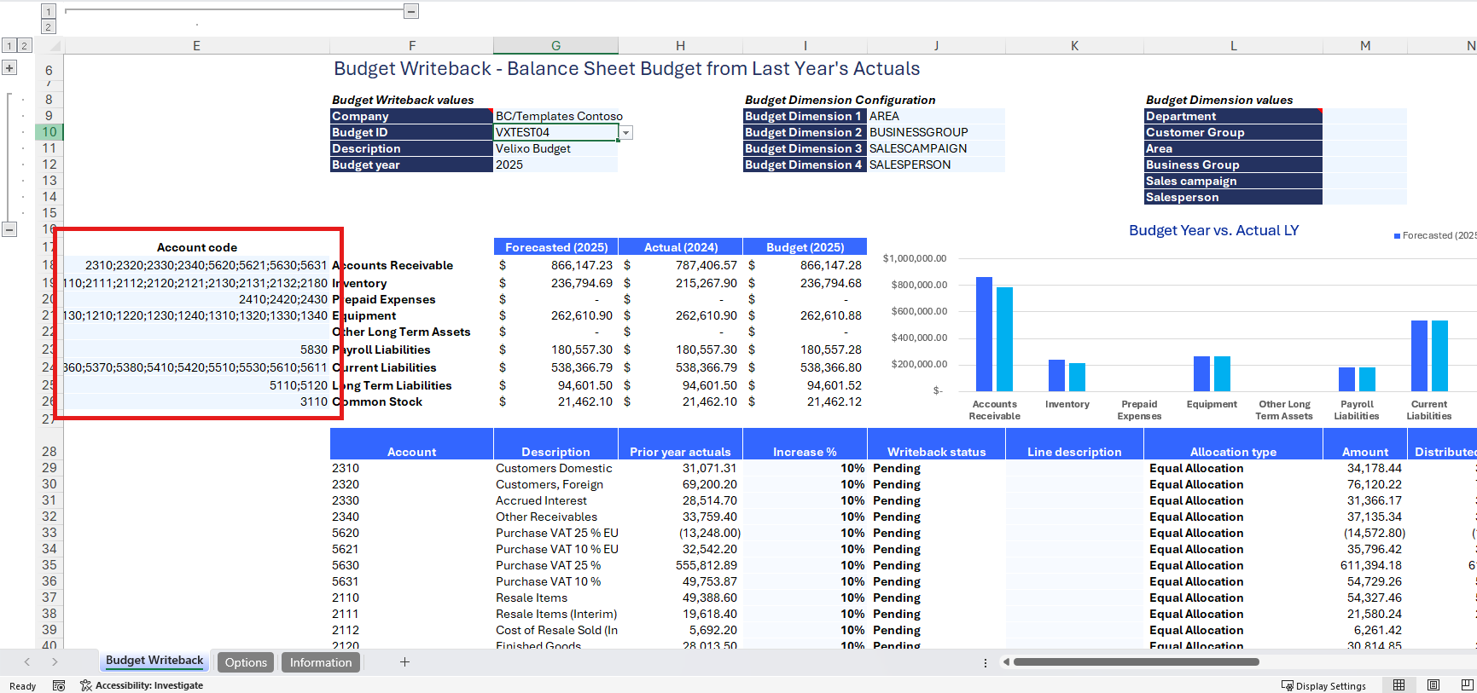
Task: Open Accessibility: Investigate checker
Action: pos(142,685)
